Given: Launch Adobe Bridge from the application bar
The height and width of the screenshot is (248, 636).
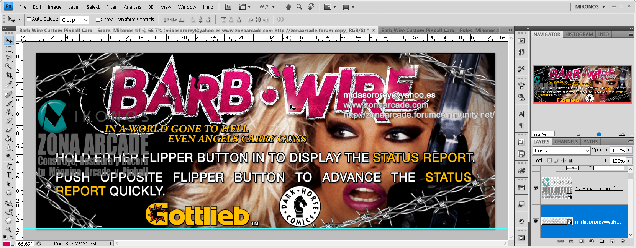Looking at the screenshot, I should (228, 7).
